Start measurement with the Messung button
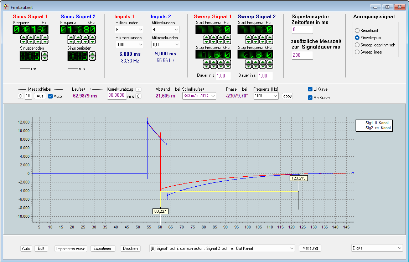Screen dimensions: 409x262 310,248
